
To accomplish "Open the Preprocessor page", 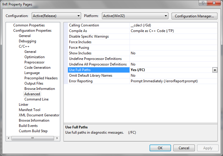I will click(x=34, y=62).
